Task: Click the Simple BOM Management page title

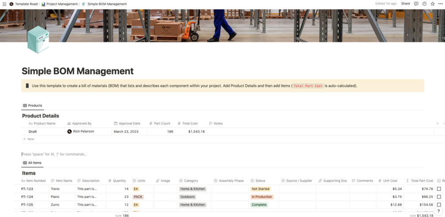Action: tap(77, 71)
